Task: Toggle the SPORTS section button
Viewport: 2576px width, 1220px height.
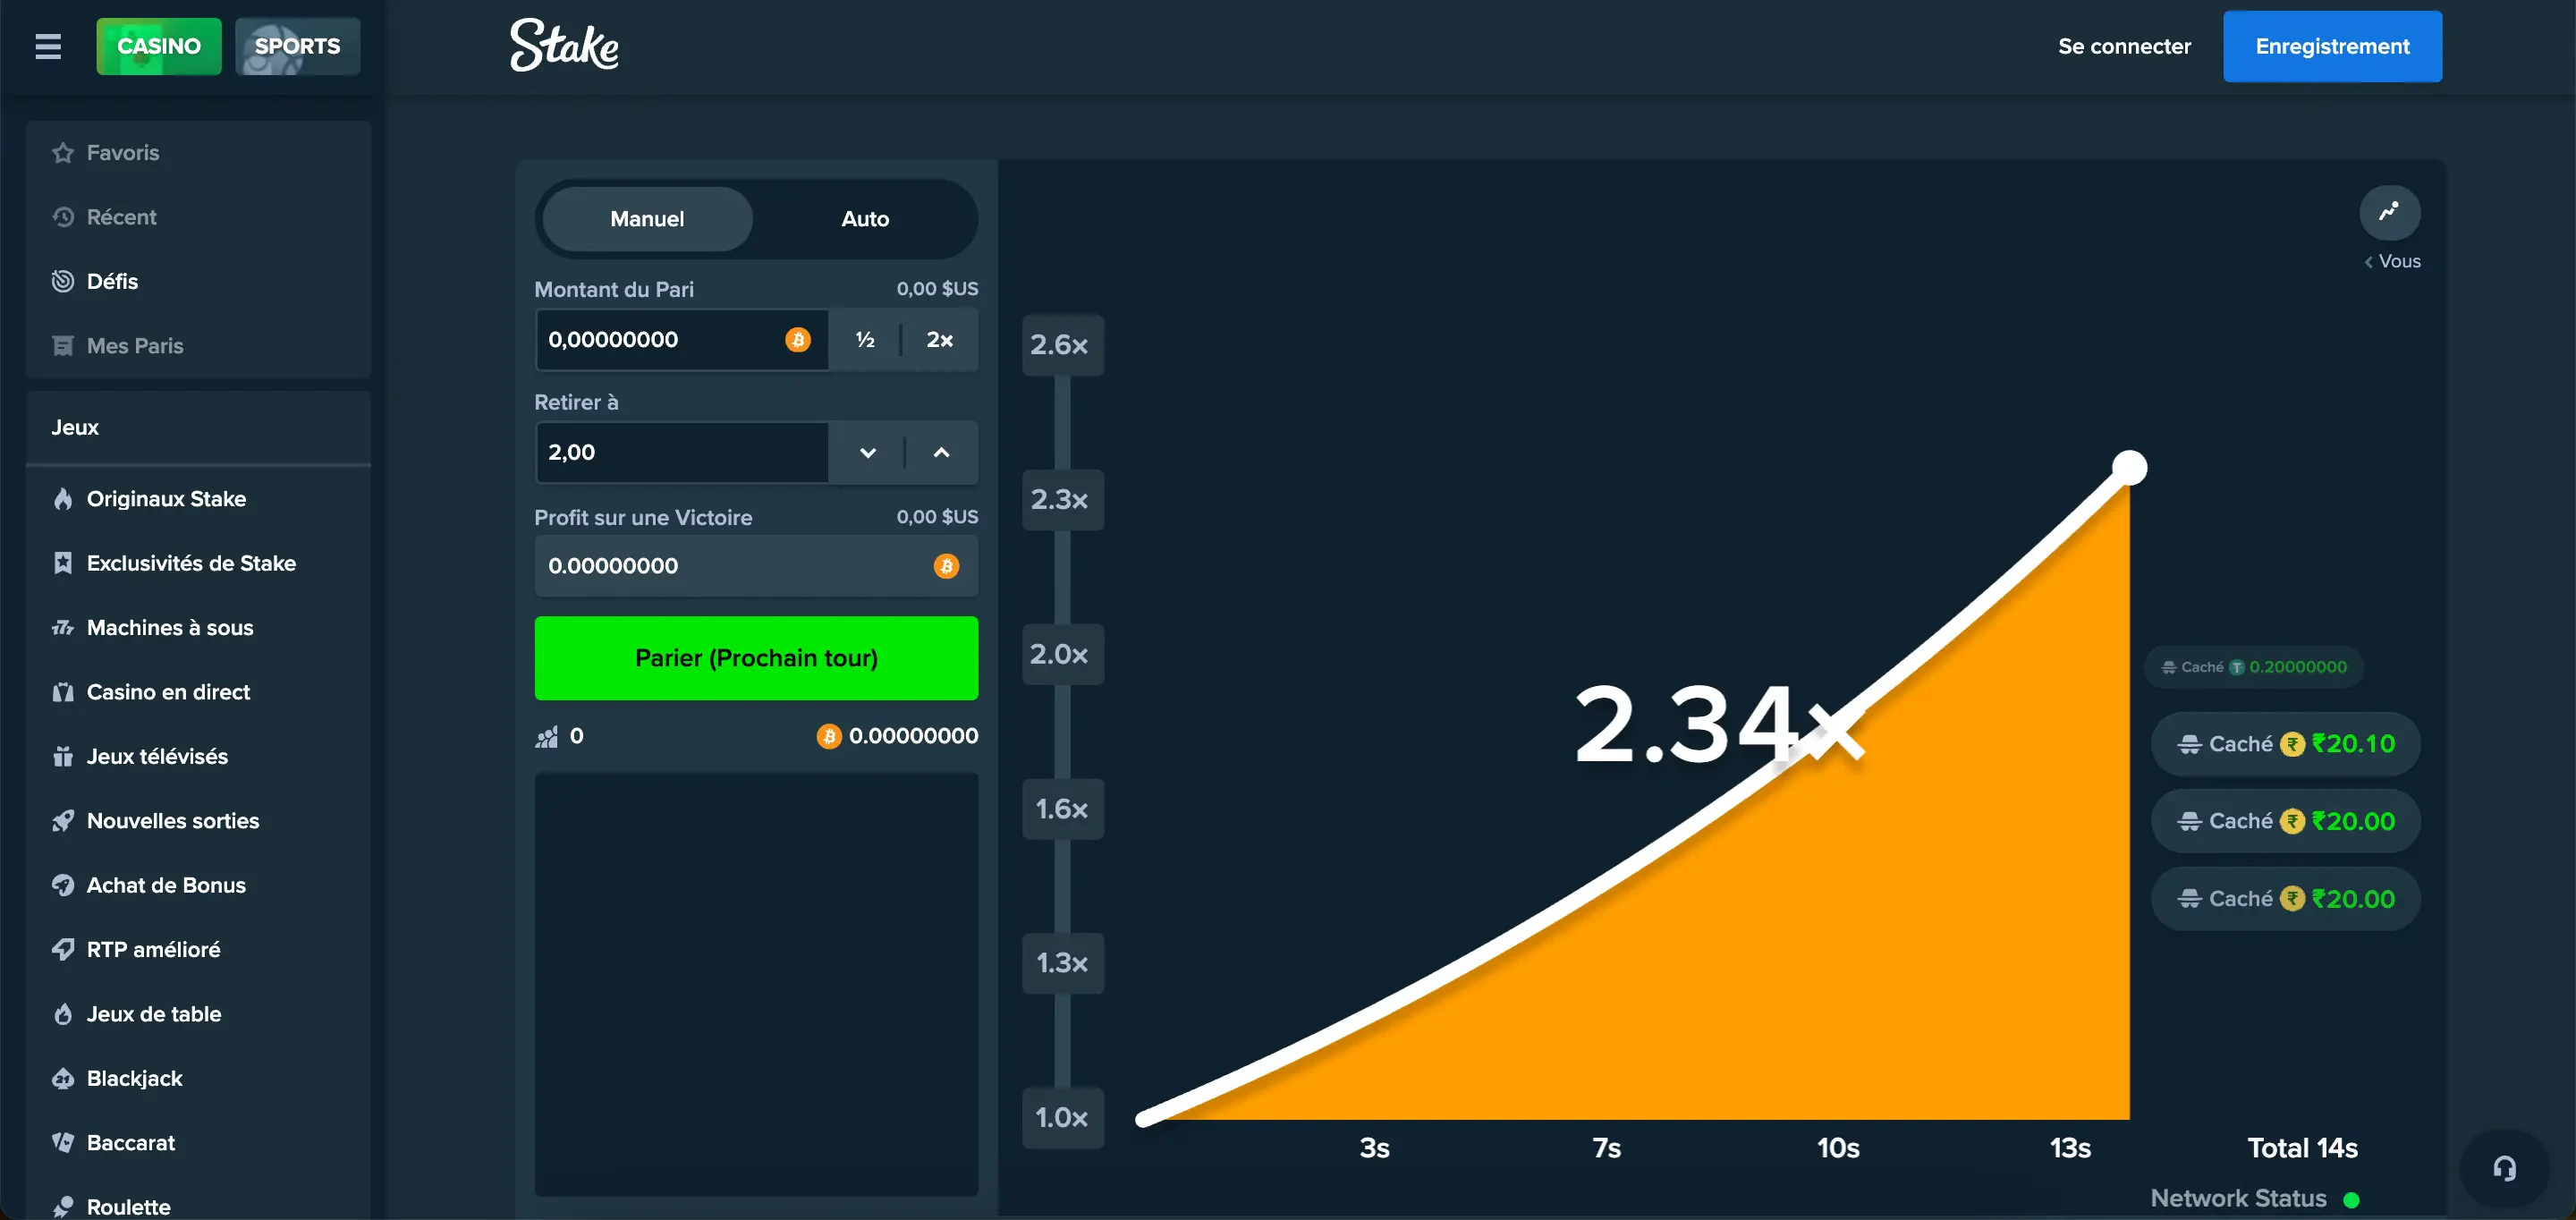Action: pos(297,46)
